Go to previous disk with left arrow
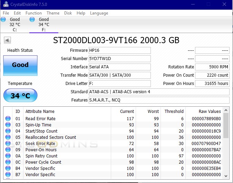 click(x=7, y=40)
